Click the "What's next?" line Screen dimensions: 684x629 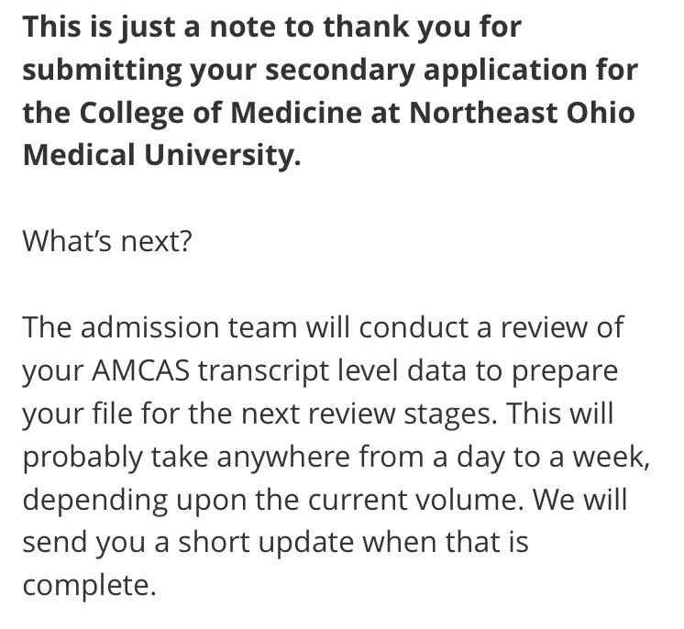107,241
